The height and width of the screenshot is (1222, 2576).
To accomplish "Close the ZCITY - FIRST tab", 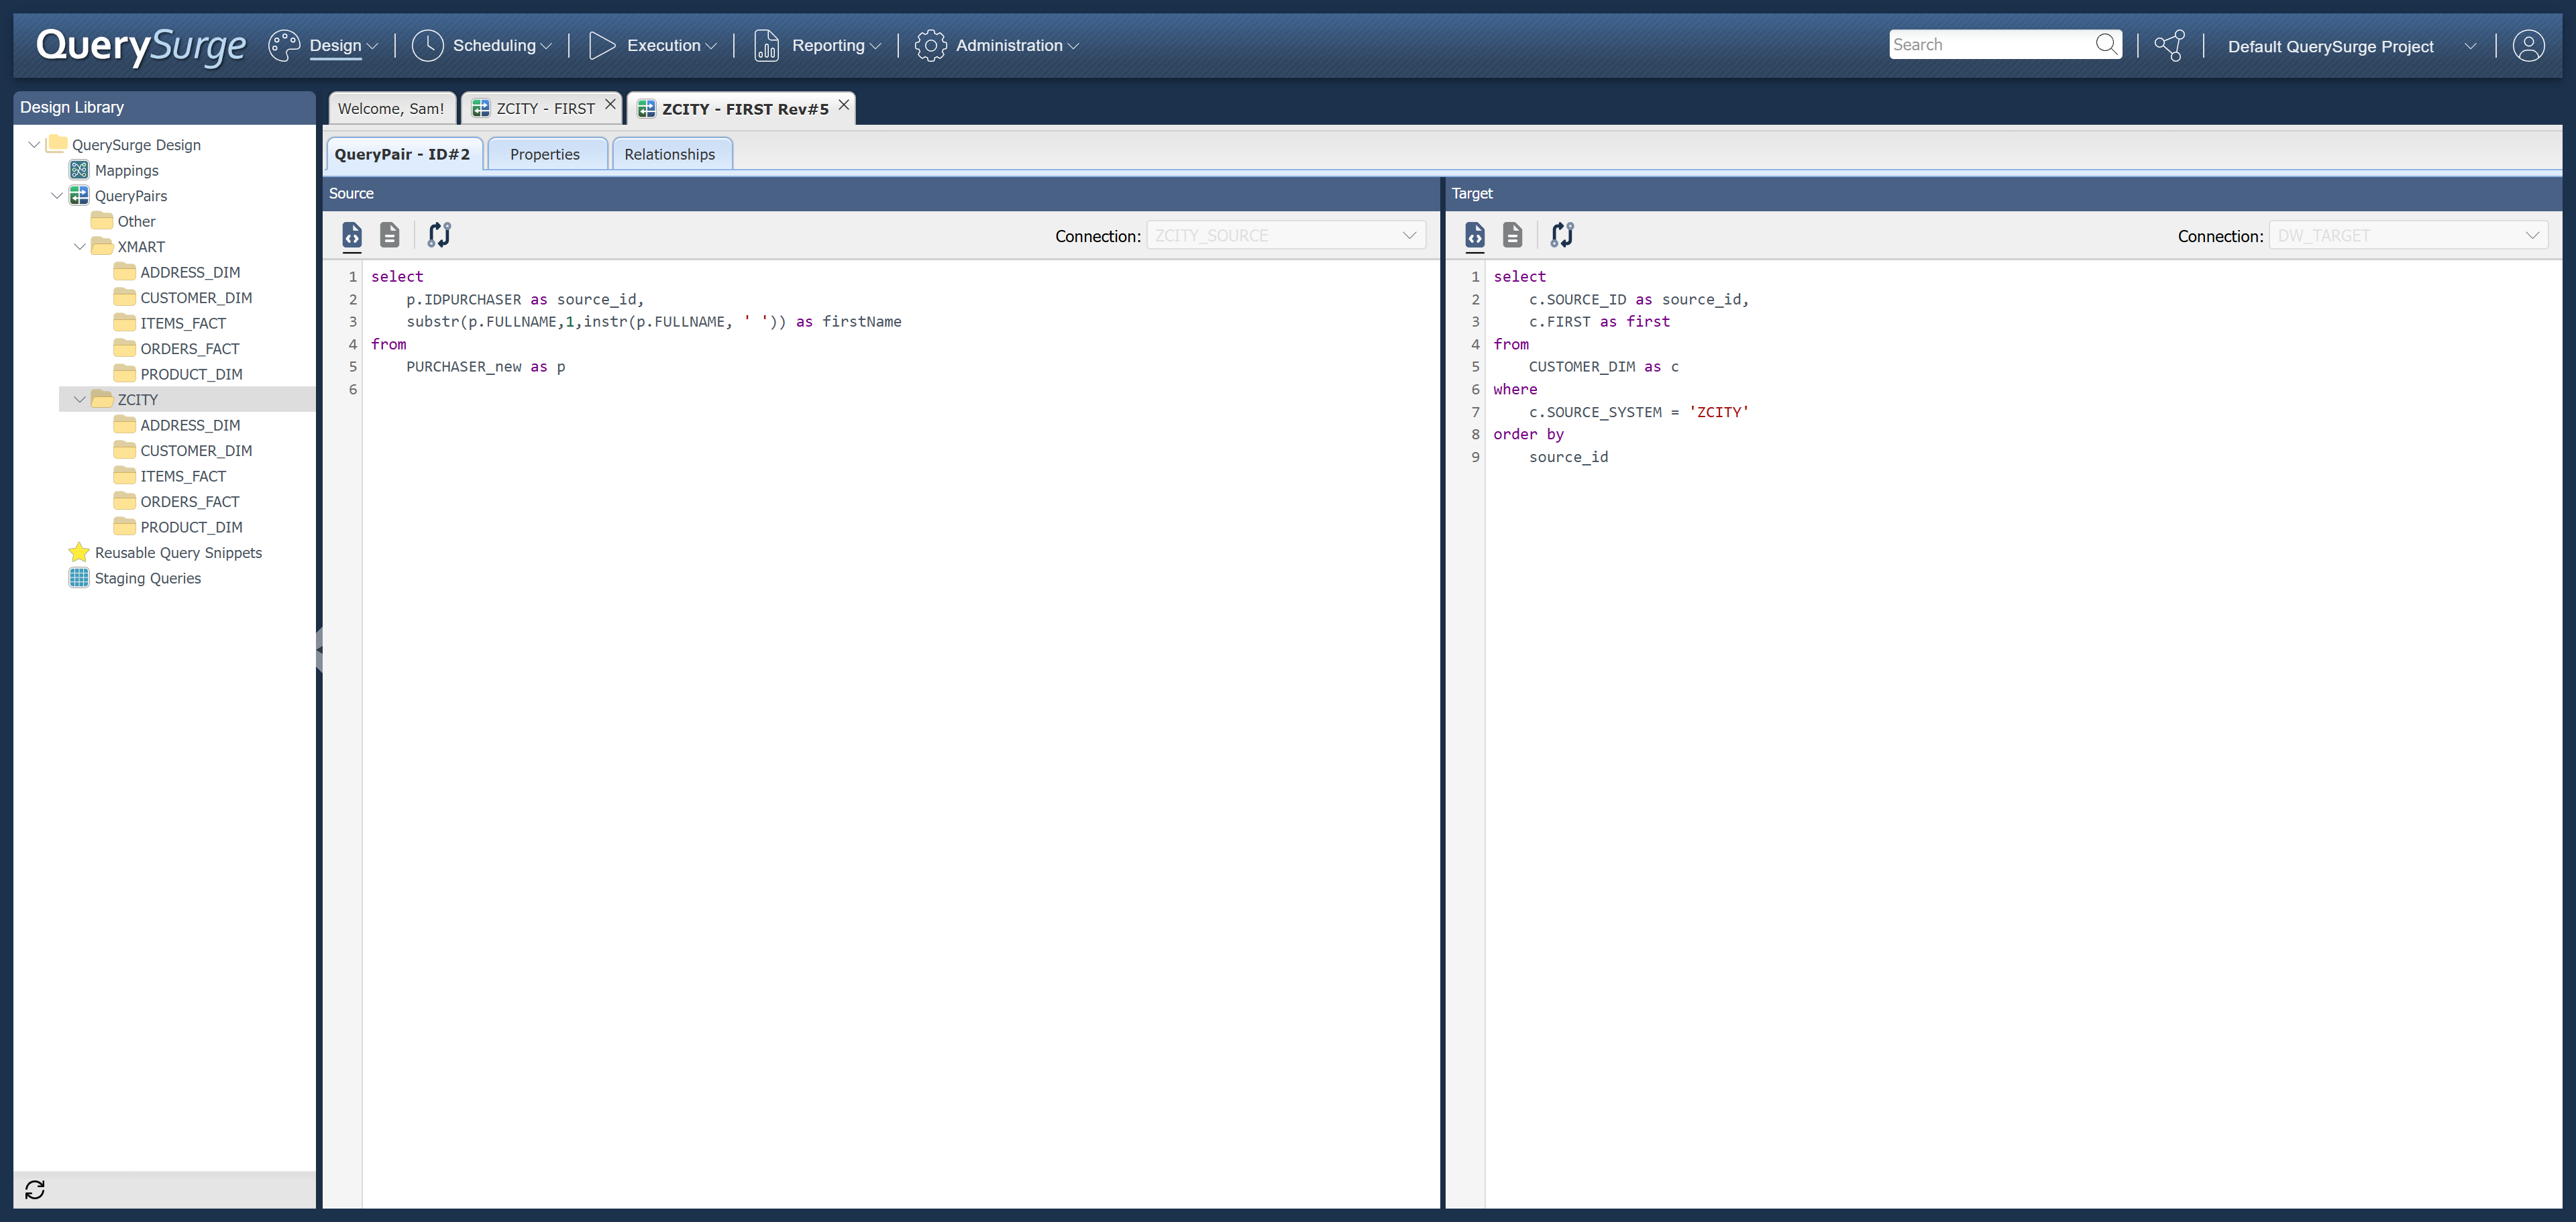I will click(x=610, y=104).
